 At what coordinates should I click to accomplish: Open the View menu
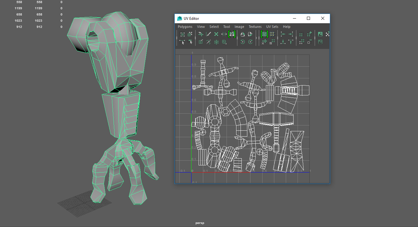[201, 27]
